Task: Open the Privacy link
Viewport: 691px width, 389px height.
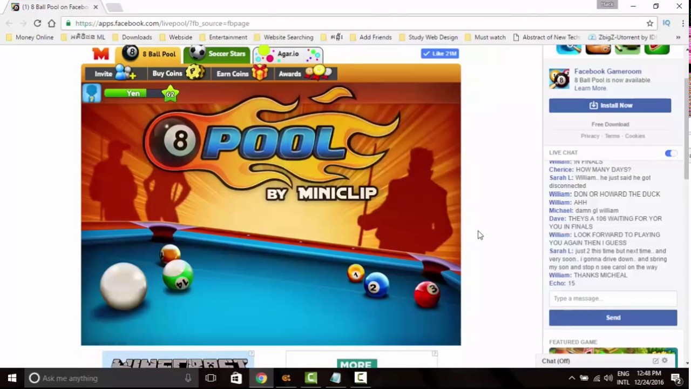Action: point(590,136)
